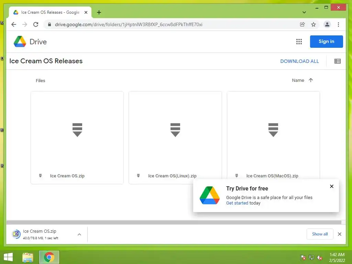Dismiss the Try Drive for free popup
The height and width of the screenshot is (264, 352).
(332, 186)
